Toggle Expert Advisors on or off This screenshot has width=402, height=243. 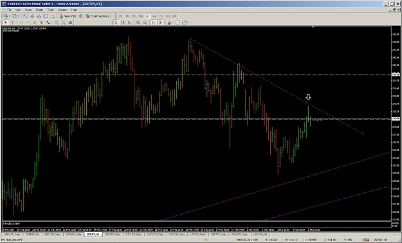[97, 16]
